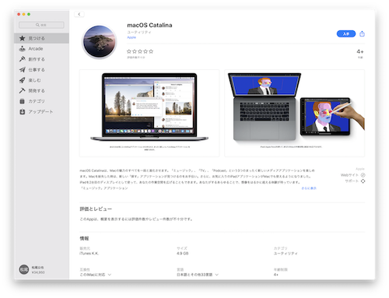
Task: Click the Discover star icon in sidebar
Action: click(23, 38)
